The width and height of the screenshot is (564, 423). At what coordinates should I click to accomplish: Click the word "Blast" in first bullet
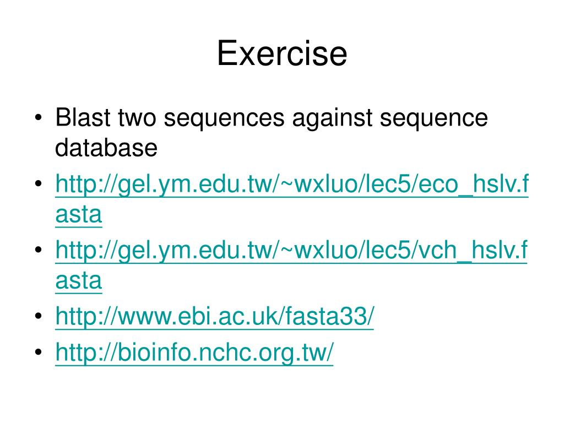pyautogui.click(x=83, y=117)
